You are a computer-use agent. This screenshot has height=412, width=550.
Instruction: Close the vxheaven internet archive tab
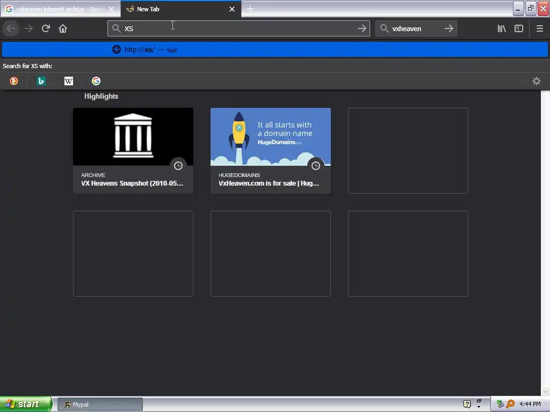pyautogui.click(x=111, y=9)
